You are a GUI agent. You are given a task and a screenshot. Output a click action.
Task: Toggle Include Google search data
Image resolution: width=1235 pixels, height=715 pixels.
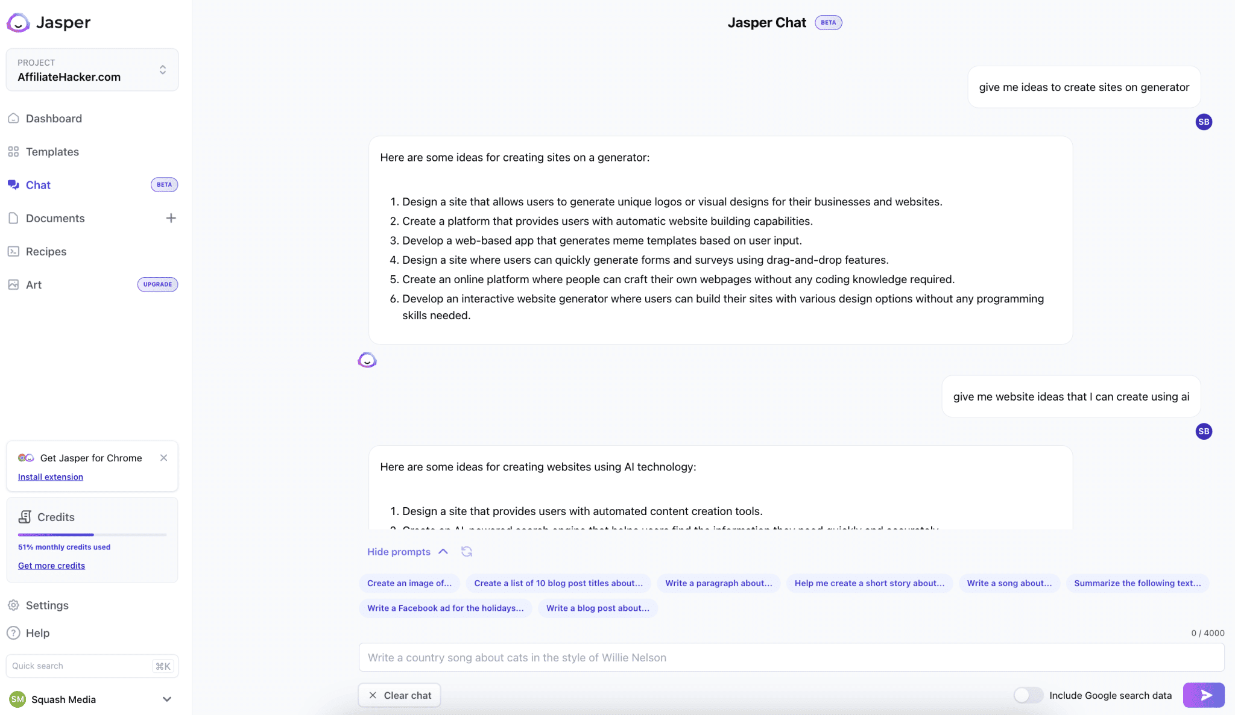coord(1028,695)
